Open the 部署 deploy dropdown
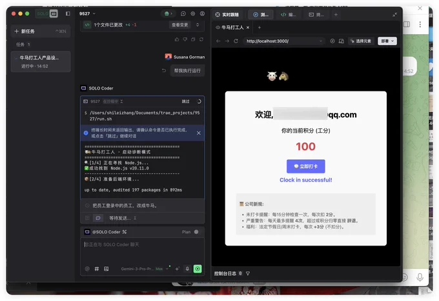The height and width of the screenshot is (301, 439). [387, 41]
